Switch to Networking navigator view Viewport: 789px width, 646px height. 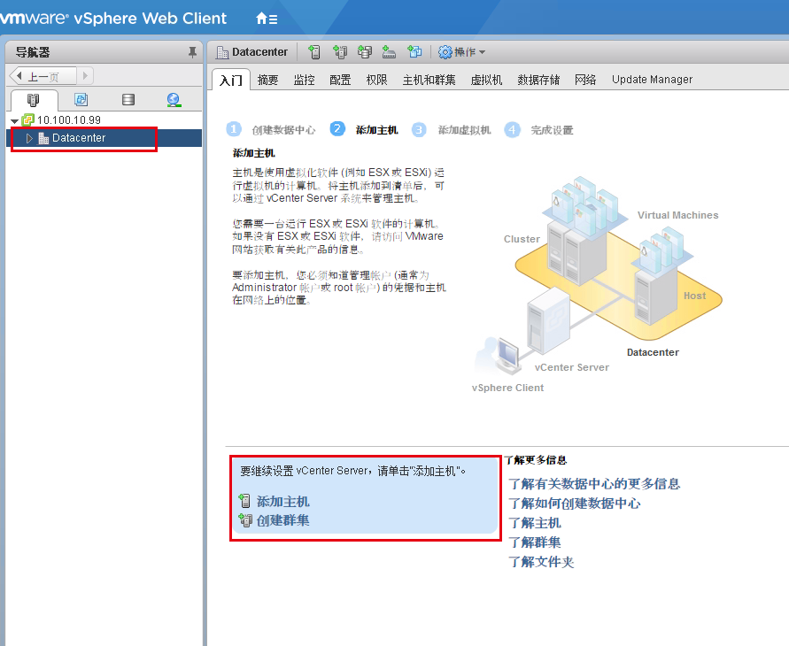[x=174, y=99]
